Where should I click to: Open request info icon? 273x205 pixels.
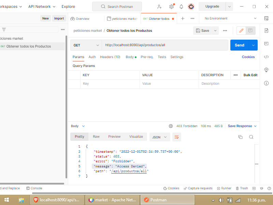click(266, 83)
